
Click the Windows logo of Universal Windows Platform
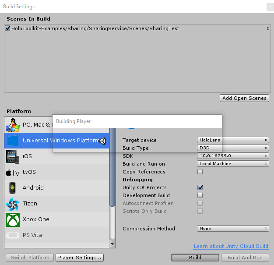coord(13,141)
